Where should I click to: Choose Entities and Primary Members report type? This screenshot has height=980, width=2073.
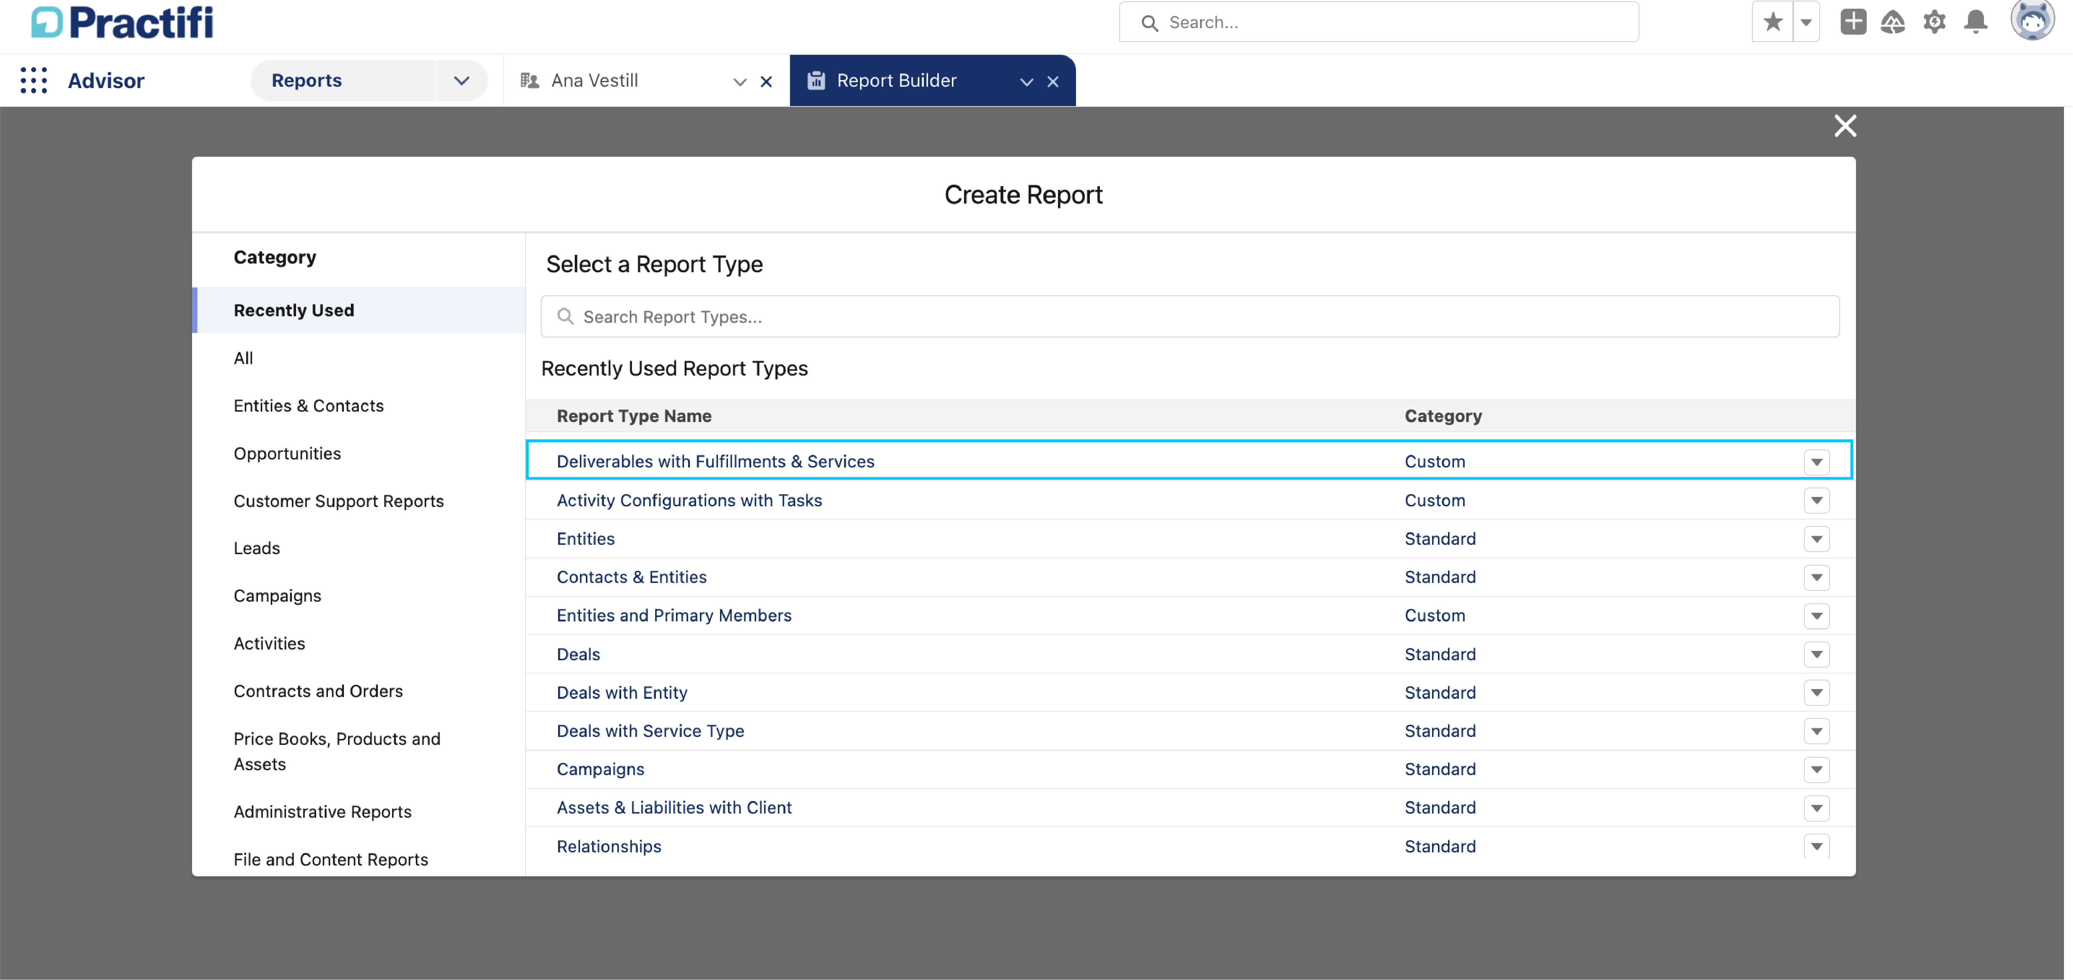[x=674, y=615]
